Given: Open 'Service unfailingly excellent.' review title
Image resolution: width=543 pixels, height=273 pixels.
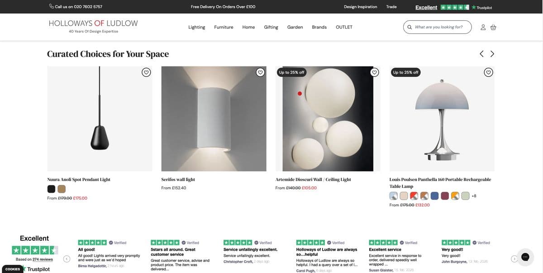Looking at the screenshot, I should point(250,249).
